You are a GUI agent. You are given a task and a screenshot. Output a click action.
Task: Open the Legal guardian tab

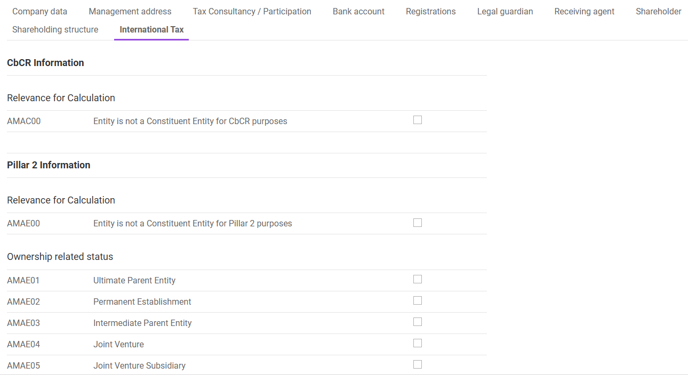coord(505,11)
